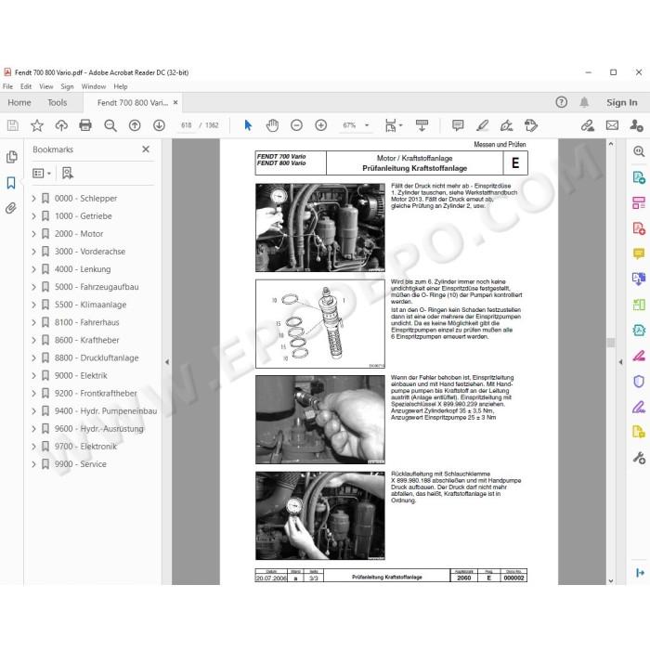
Task: Close the Fendt 700 800 Vari... tab
Action: pyautogui.click(x=175, y=102)
